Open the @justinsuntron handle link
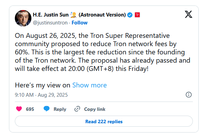This screenshot has height=137, width=207. click(50, 23)
